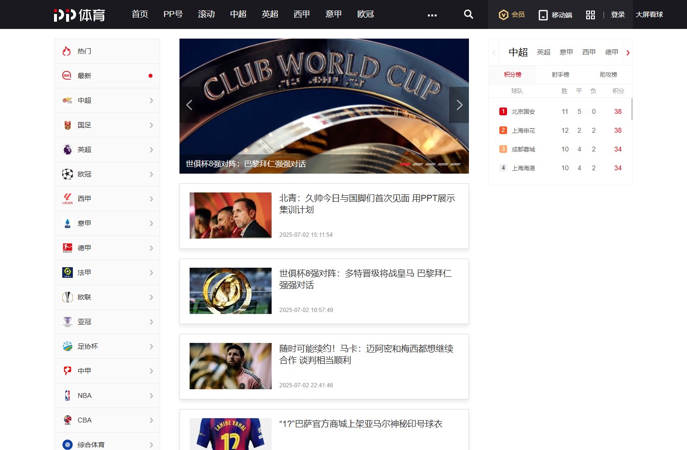Select the 欧冠 Champions League ball icon

point(68,174)
